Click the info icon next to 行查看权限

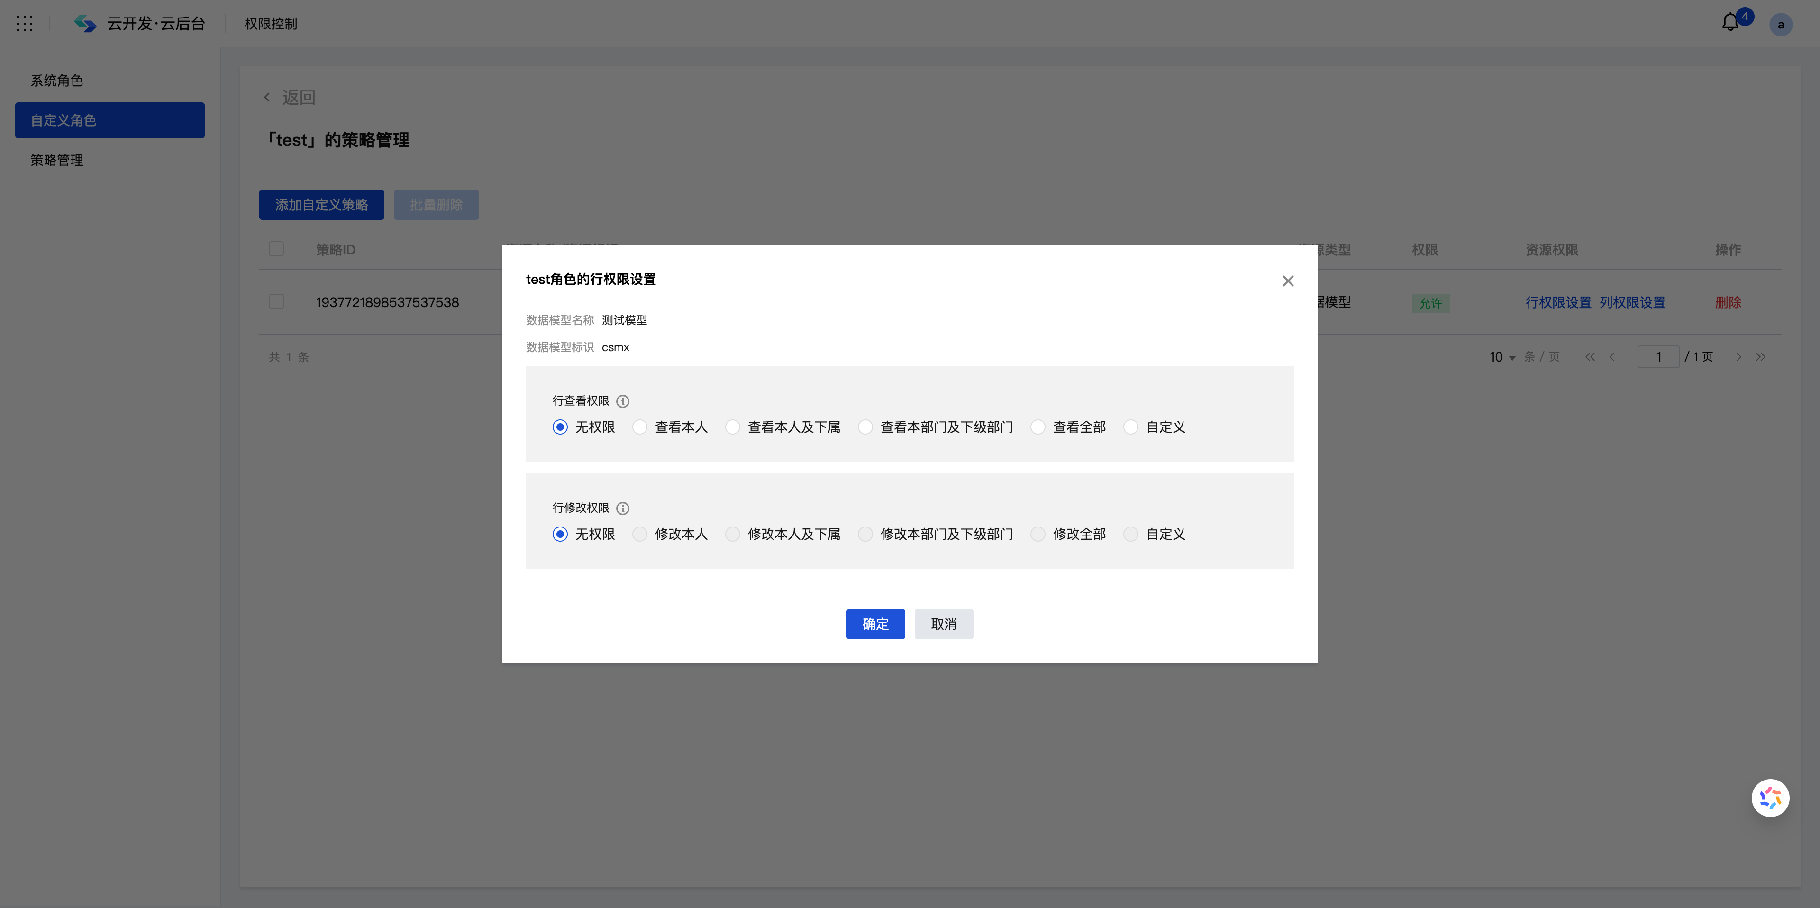622,400
